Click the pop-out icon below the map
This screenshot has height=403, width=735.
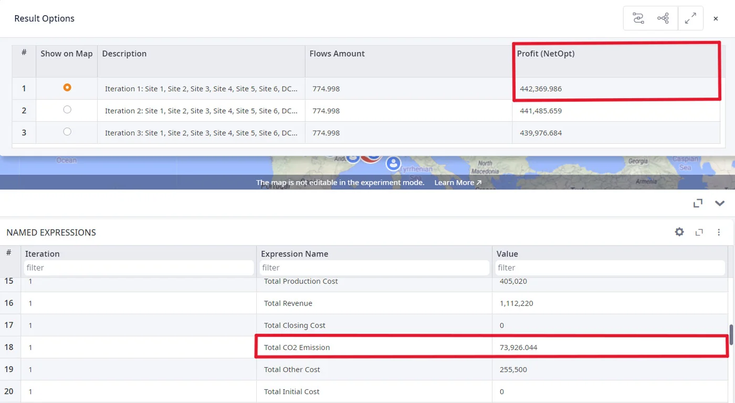click(x=698, y=203)
